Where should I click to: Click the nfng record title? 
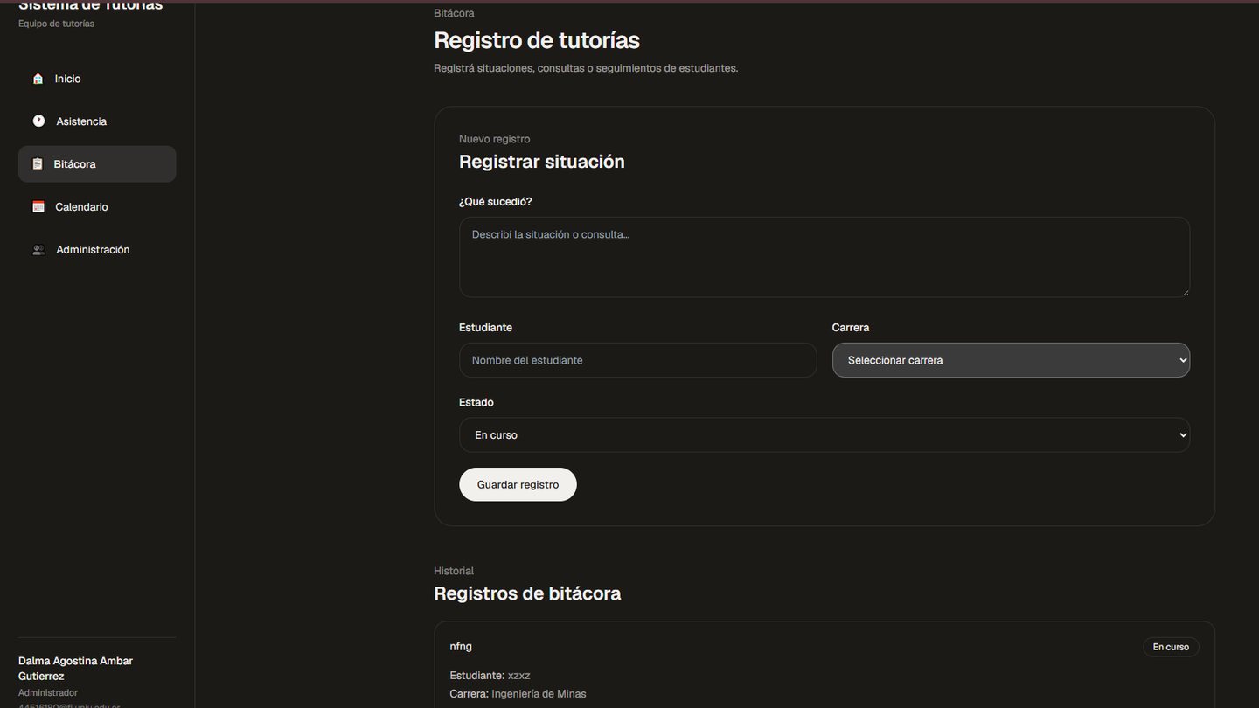(x=461, y=647)
